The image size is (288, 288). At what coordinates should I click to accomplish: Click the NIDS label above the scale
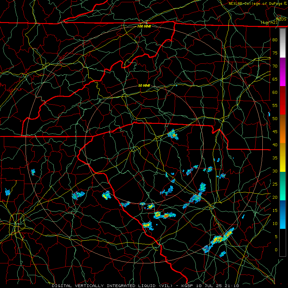click(281, 19)
